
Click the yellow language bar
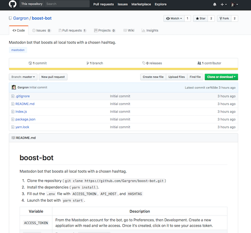pos(123,69)
